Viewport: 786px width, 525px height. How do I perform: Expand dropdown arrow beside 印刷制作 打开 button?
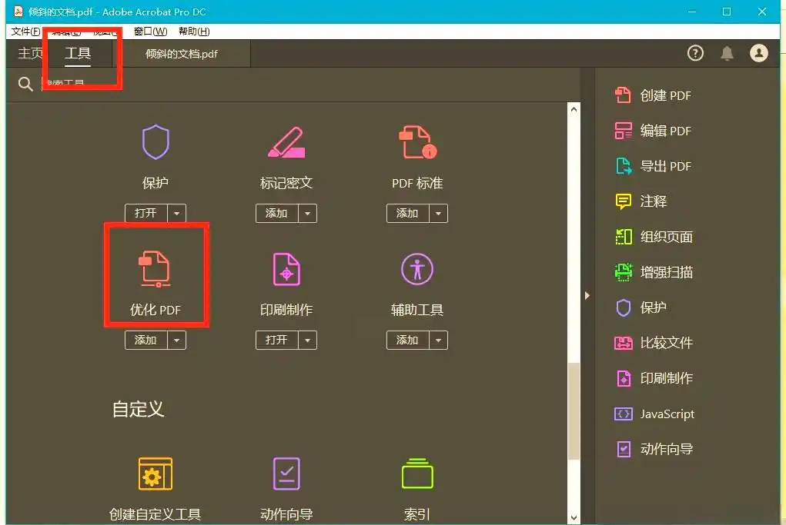(307, 341)
